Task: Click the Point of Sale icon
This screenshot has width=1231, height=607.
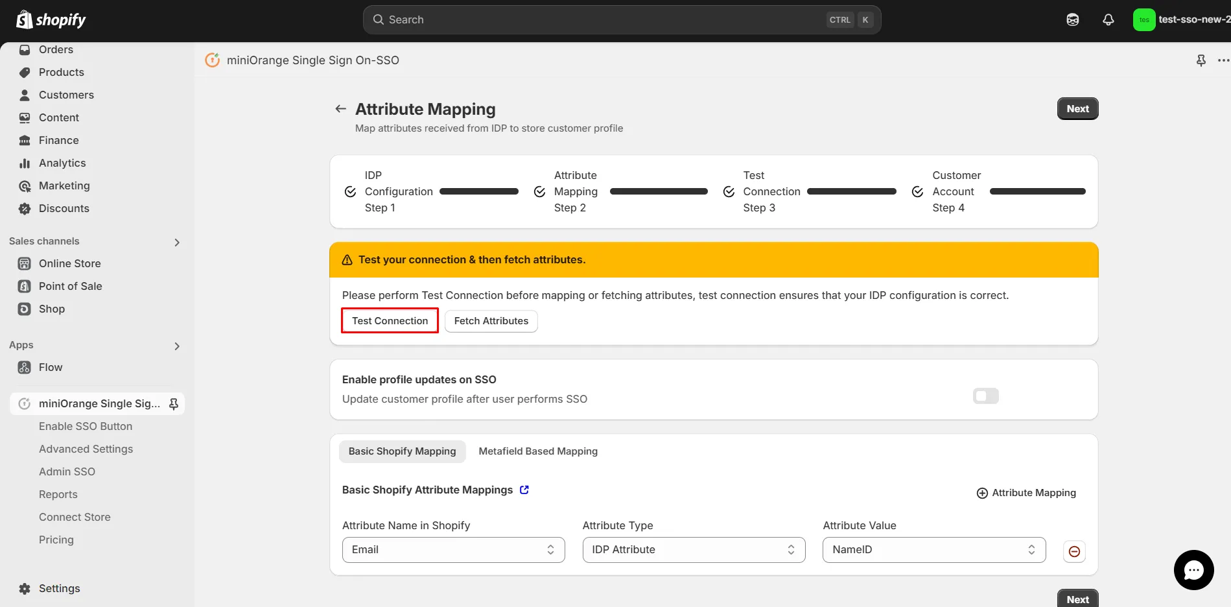Action: (25, 286)
